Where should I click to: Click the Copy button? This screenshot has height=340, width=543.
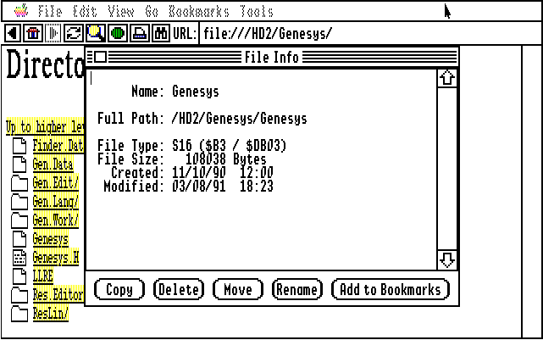point(119,289)
